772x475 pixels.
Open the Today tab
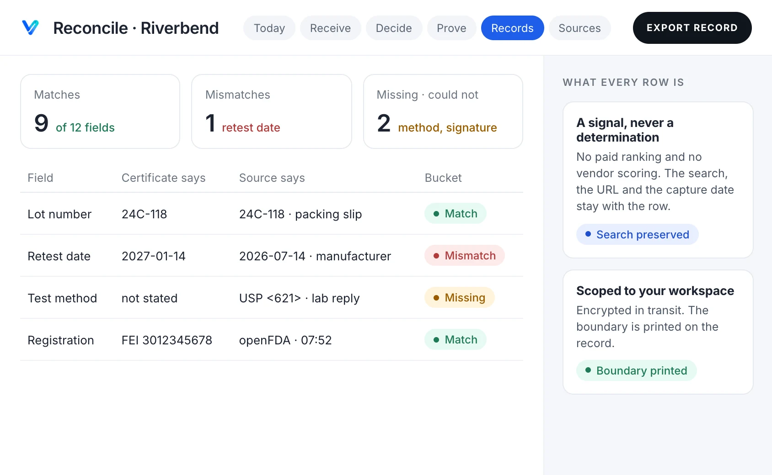click(269, 28)
